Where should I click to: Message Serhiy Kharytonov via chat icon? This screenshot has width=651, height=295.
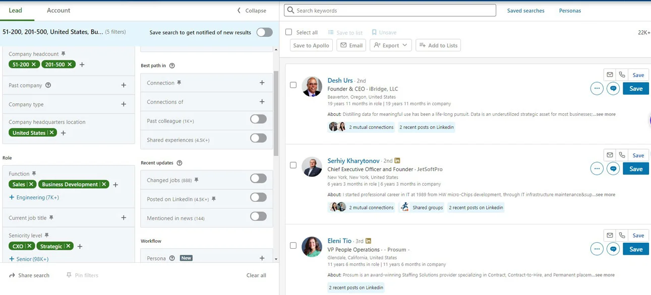click(x=613, y=169)
